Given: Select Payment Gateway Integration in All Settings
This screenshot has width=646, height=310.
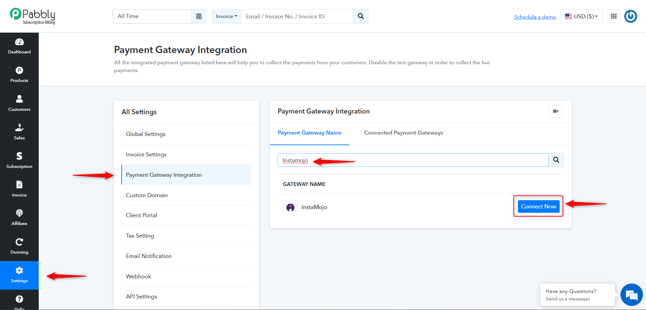Looking at the screenshot, I should click(186, 175).
